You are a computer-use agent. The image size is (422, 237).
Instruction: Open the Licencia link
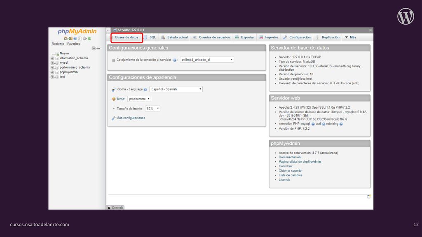[284, 180]
